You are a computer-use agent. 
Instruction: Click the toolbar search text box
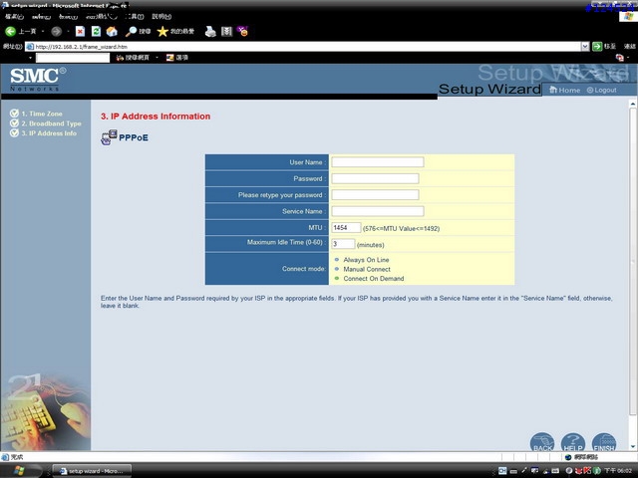[x=73, y=58]
